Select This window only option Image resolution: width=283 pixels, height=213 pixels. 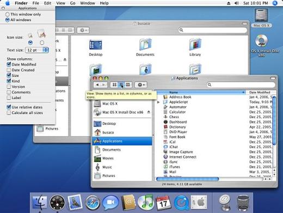23,14
